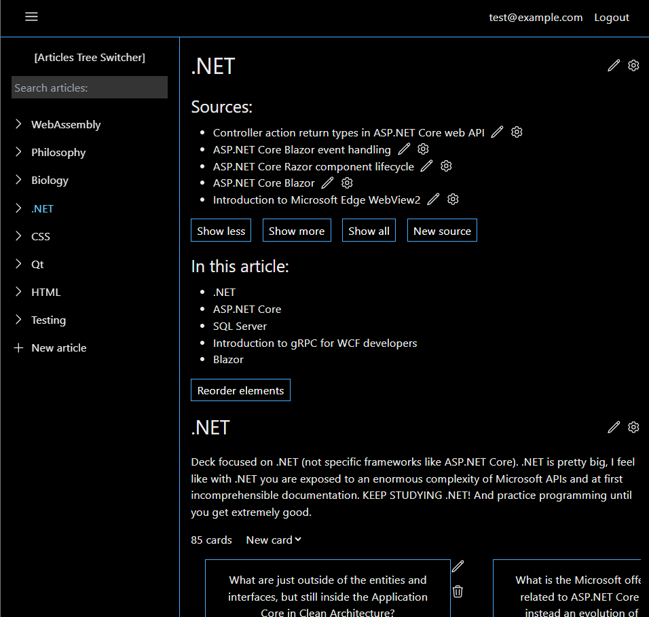649x617 pixels.
Task: Open settings for Blazor event handling source
Action: coord(423,149)
